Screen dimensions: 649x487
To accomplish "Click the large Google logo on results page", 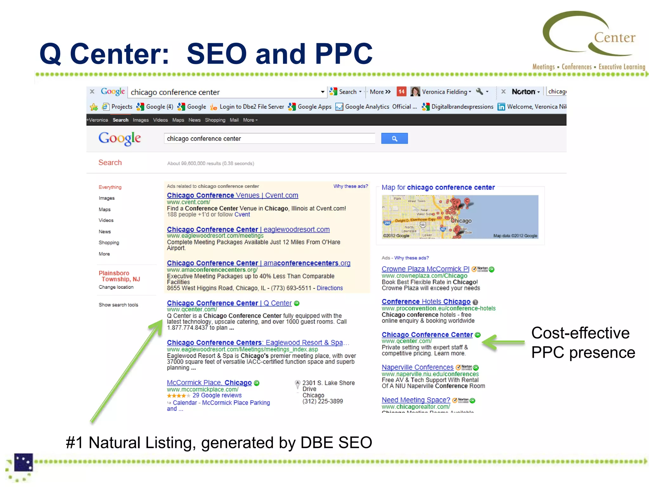I will pos(119,139).
